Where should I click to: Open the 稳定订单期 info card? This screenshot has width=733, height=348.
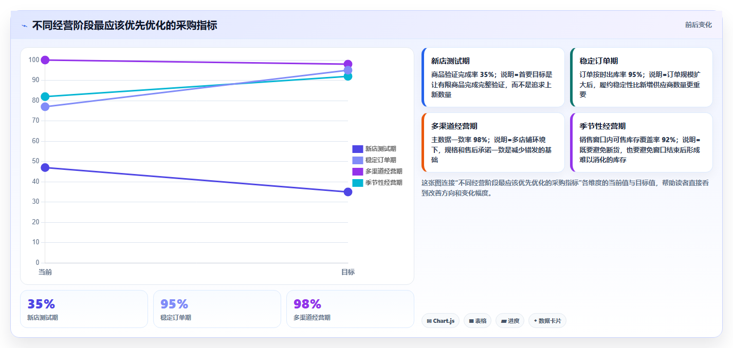[642, 78]
